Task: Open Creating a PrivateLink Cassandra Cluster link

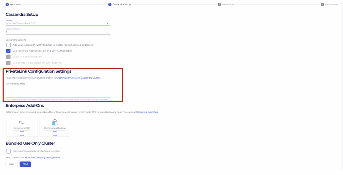Action: pos(78,78)
